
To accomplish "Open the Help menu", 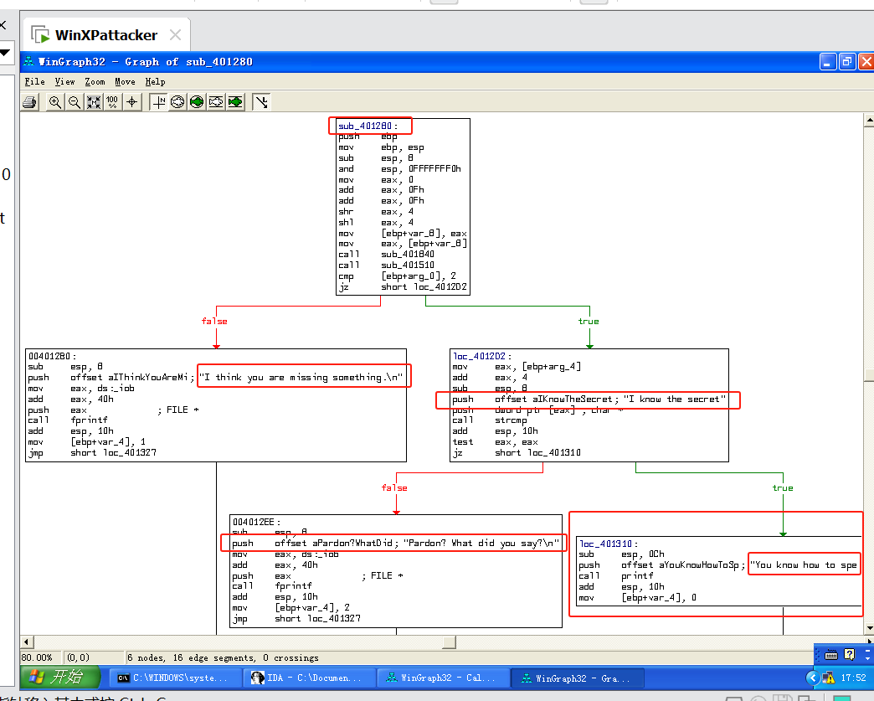I will [x=155, y=82].
